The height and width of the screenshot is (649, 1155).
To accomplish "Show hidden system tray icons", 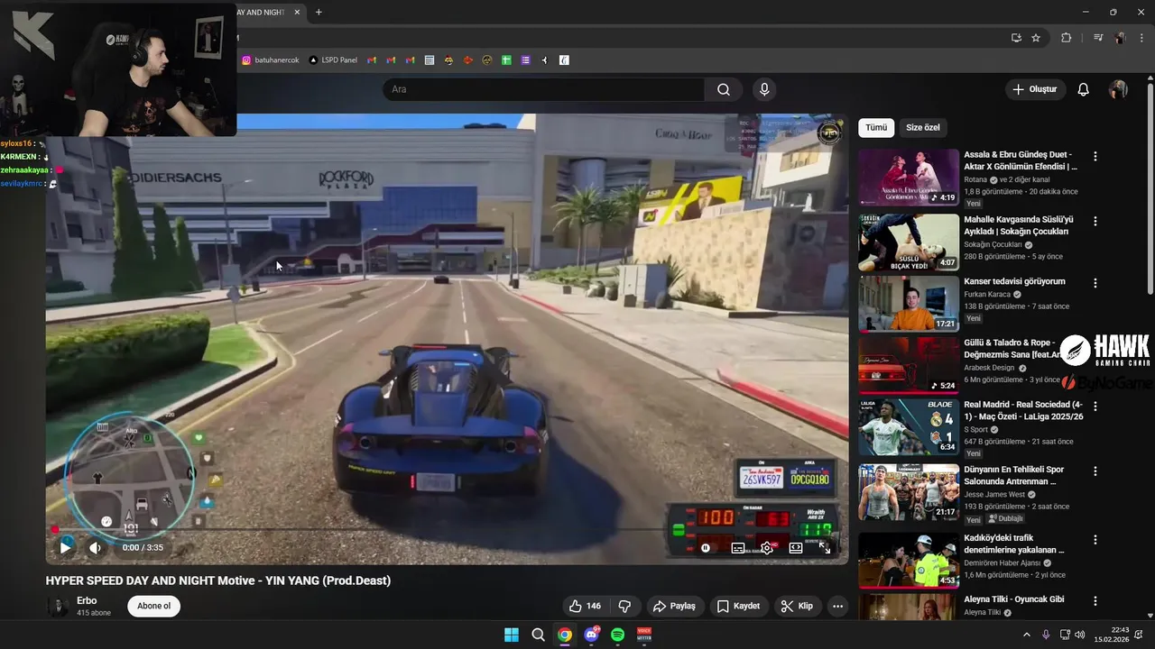I will (1027, 635).
